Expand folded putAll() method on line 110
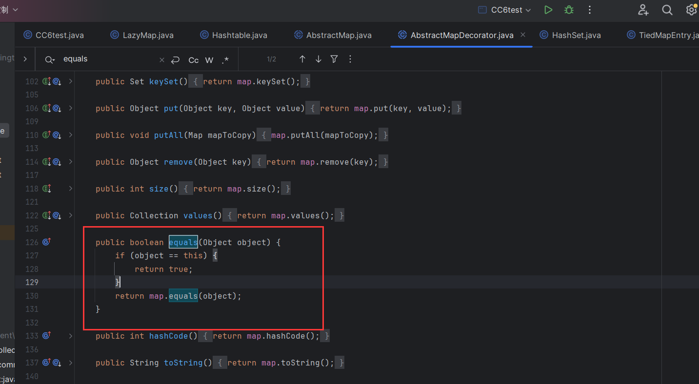The height and width of the screenshot is (384, 699). [x=71, y=135]
